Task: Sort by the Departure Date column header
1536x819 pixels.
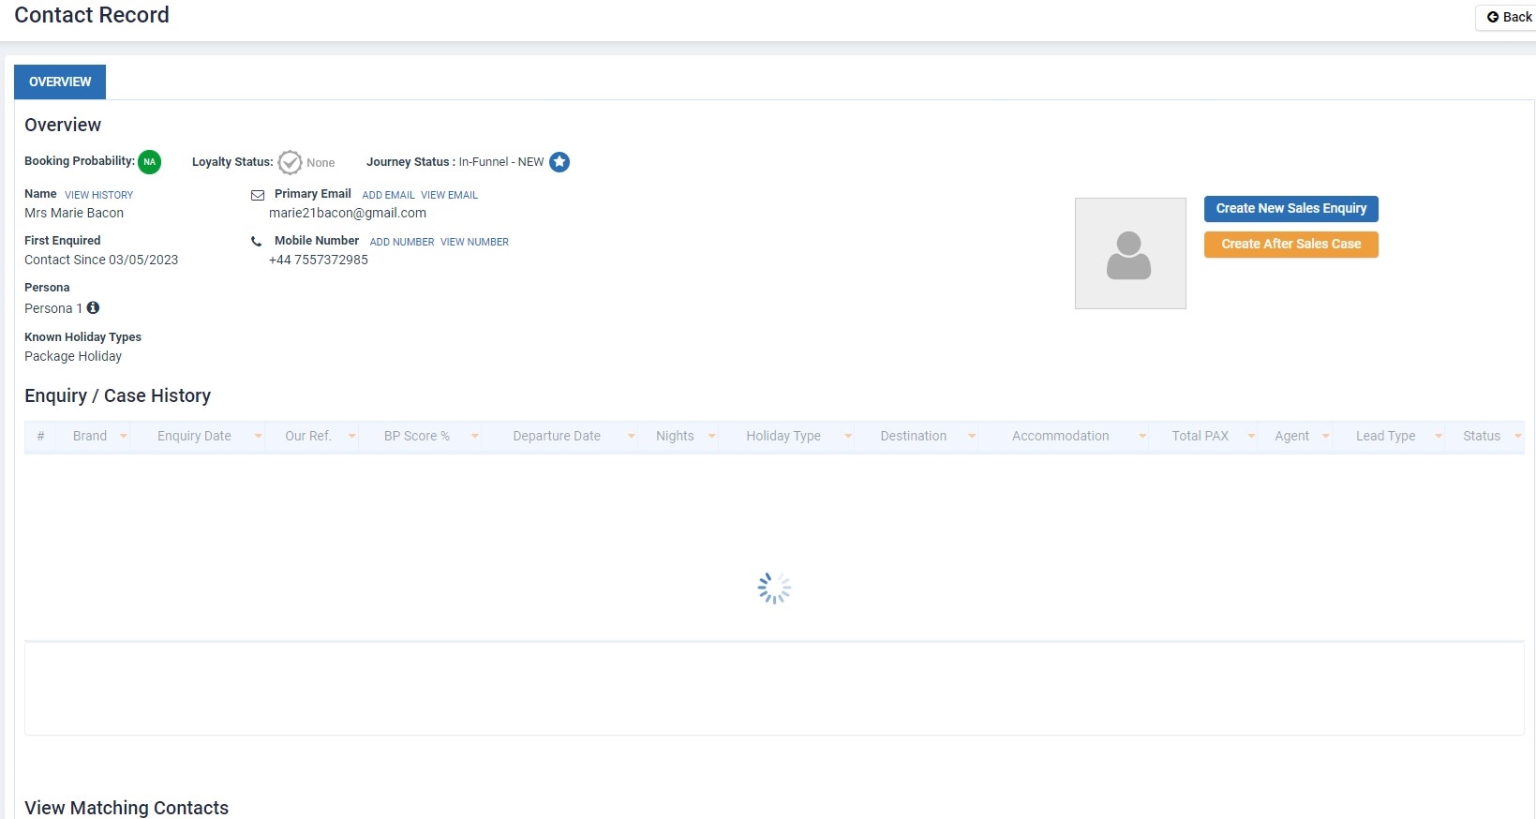Action: [x=557, y=436]
